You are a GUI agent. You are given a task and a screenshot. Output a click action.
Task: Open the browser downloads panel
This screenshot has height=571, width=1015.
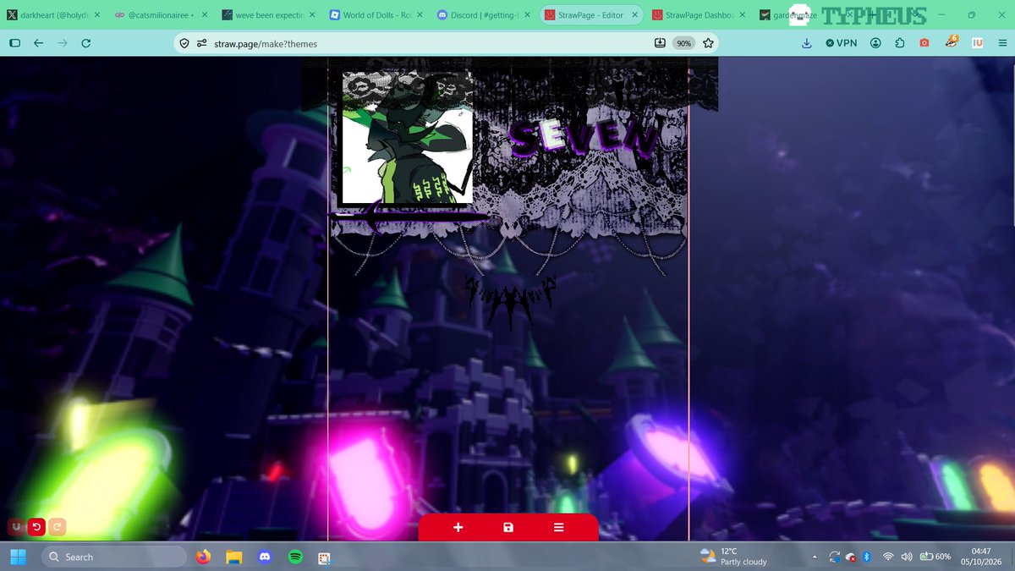[x=806, y=43]
